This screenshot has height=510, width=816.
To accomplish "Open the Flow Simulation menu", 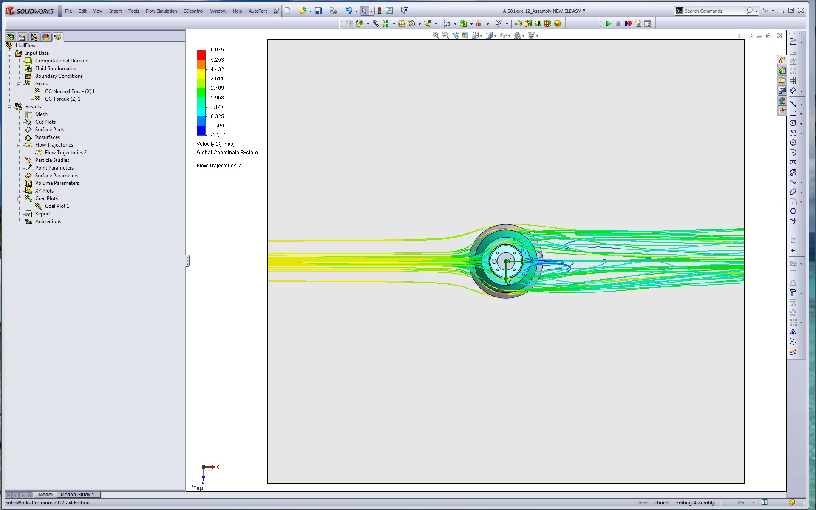I will pyautogui.click(x=161, y=11).
